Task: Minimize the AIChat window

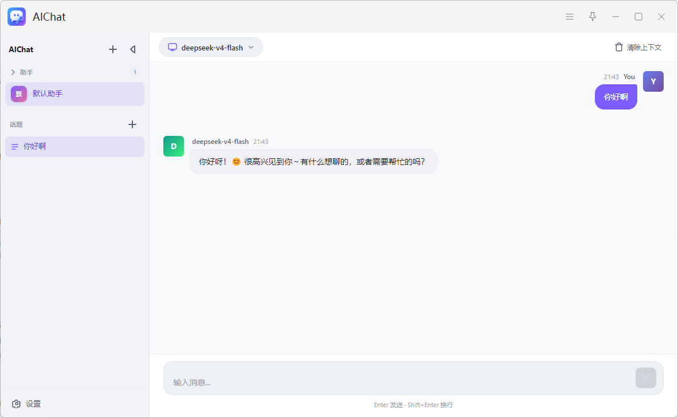Action: point(616,17)
